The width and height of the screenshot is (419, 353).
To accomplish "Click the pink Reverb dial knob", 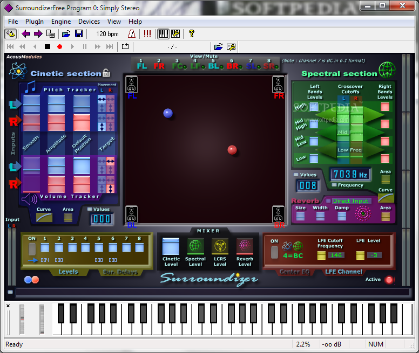I will pyautogui.click(x=363, y=213).
